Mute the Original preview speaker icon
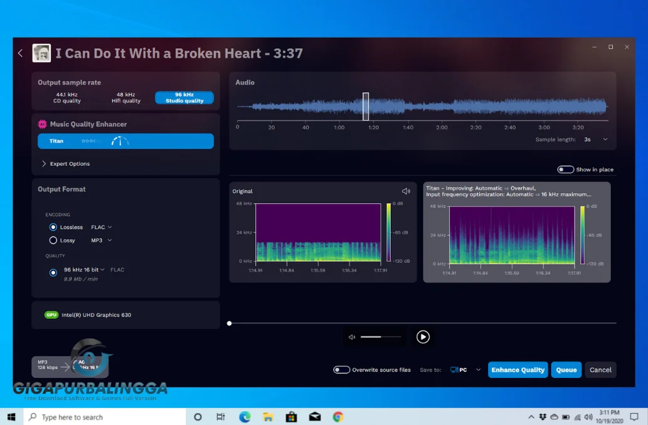 (x=406, y=191)
